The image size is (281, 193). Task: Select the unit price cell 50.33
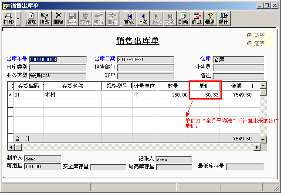pyautogui.click(x=204, y=95)
